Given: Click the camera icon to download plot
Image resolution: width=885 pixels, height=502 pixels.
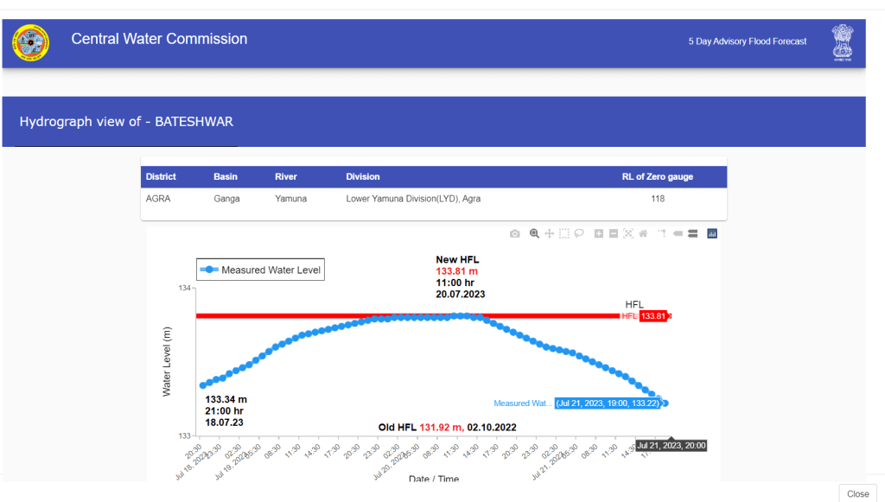Looking at the screenshot, I should (x=515, y=233).
